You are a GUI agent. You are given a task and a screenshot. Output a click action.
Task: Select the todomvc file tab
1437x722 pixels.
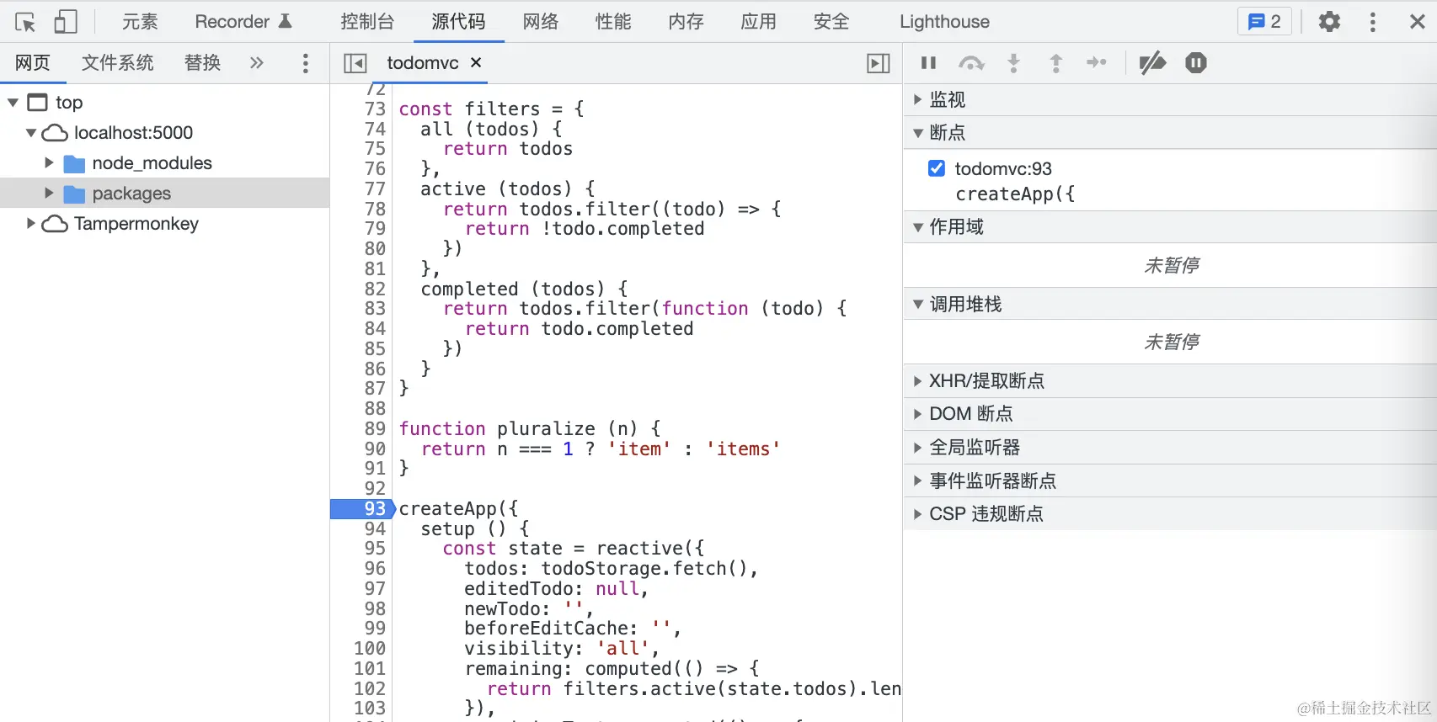pyautogui.click(x=423, y=63)
